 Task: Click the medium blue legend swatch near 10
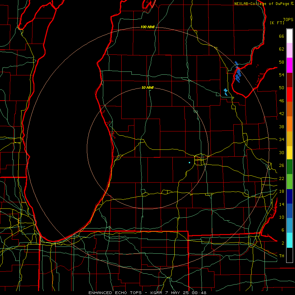289,211
